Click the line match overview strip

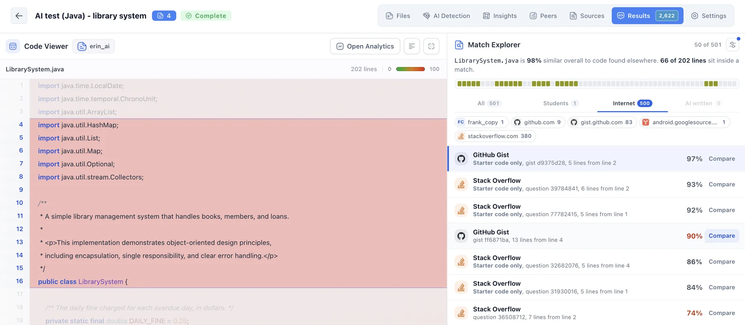click(x=597, y=84)
